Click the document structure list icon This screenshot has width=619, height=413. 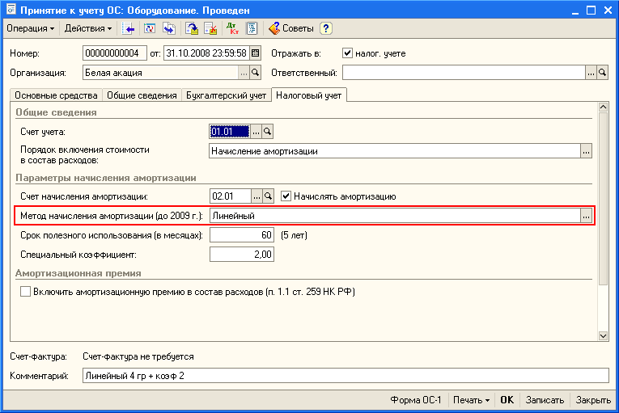click(x=252, y=28)
